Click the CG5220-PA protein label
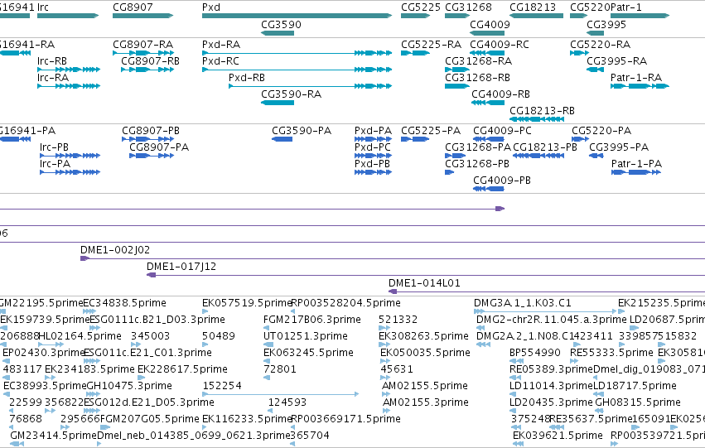The image size is (705, 448). point(601,131)
